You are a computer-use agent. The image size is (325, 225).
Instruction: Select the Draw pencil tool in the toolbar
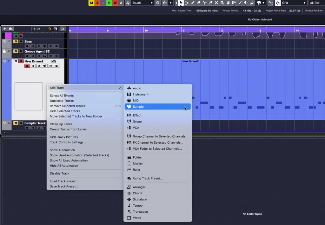193,3
